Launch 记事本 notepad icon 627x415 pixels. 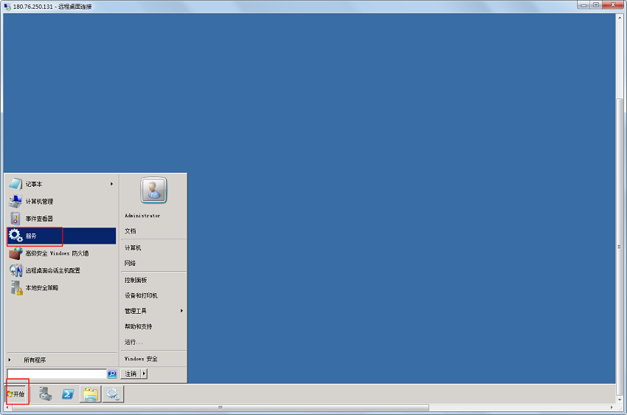(x=15, y=184)
